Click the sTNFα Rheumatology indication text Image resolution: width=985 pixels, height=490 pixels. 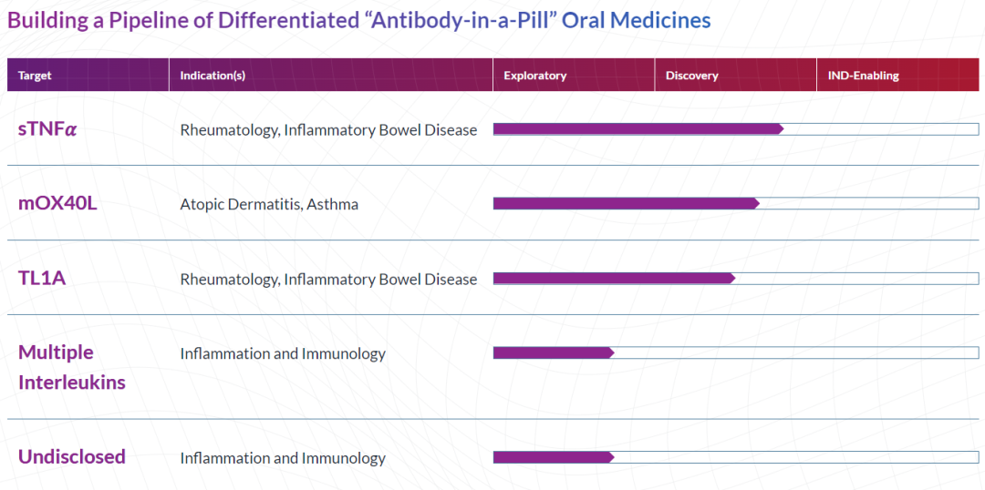[x=328, y=130]
